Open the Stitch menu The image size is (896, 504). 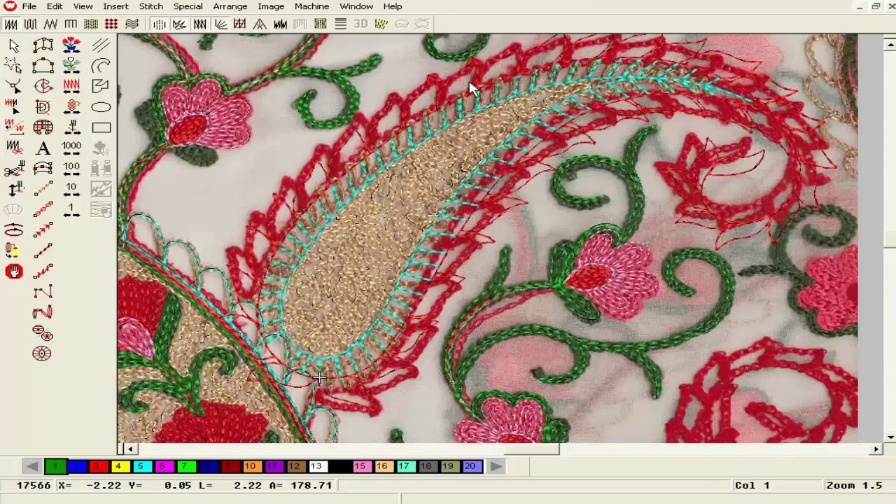[x=150, y=6]
